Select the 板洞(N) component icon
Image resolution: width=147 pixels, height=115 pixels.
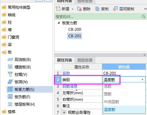click(10, 82)
